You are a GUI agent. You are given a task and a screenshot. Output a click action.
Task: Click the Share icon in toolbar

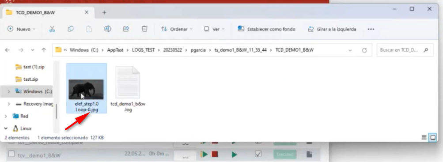point(126,29)
